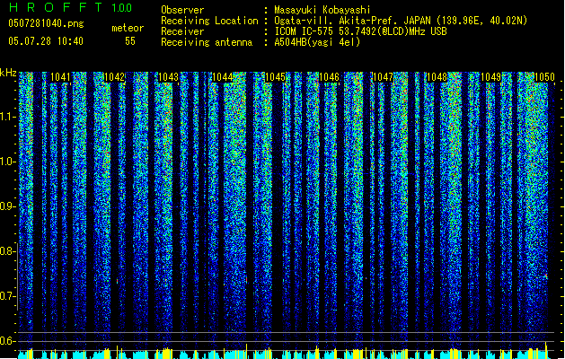Click the 1049 time marker
The image size is (565, 359).
[x=490, y=77]
